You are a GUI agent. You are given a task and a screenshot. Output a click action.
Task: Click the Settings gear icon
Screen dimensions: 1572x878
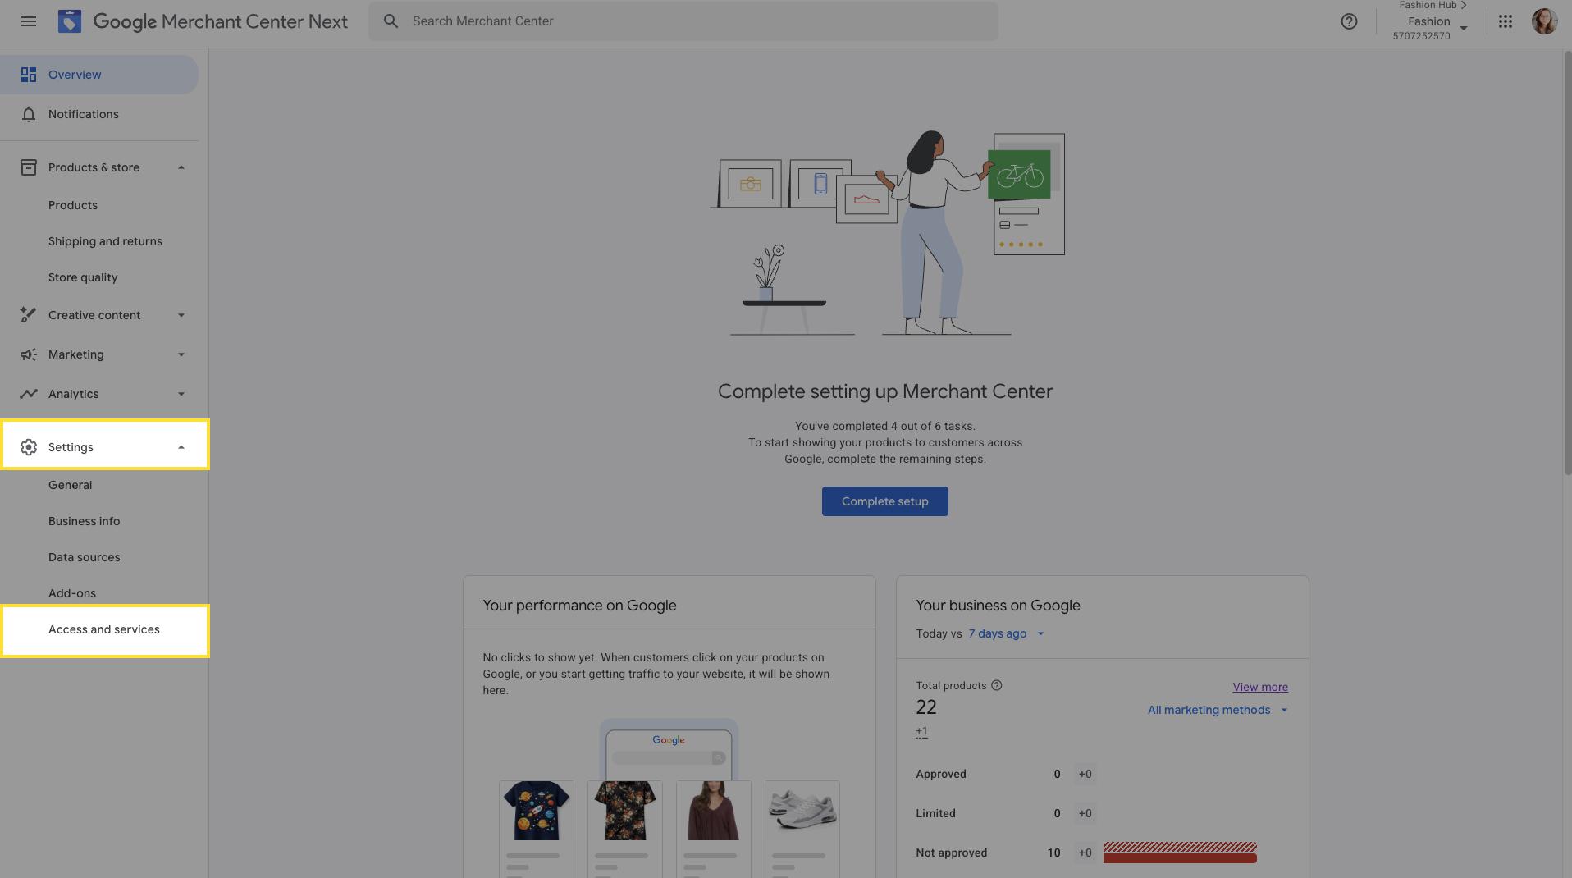point(29,447)
